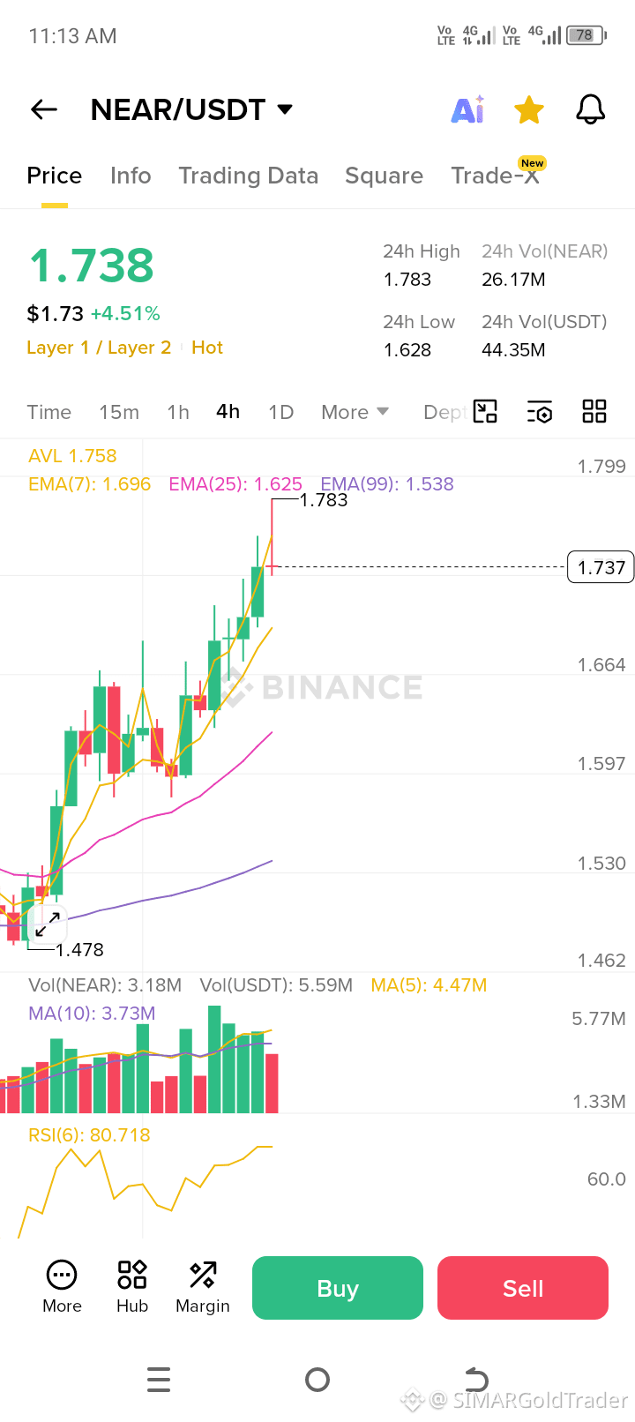
Task: Tap the 24h Low value 1.628
Action: 407,350
